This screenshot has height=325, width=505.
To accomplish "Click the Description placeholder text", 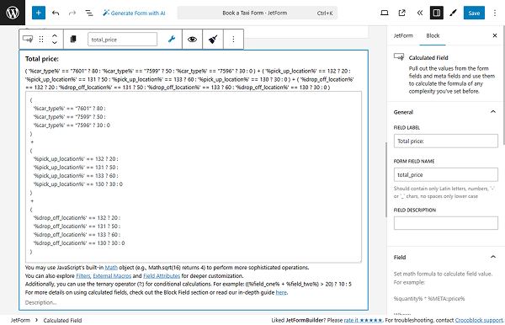I will [41, 302].
